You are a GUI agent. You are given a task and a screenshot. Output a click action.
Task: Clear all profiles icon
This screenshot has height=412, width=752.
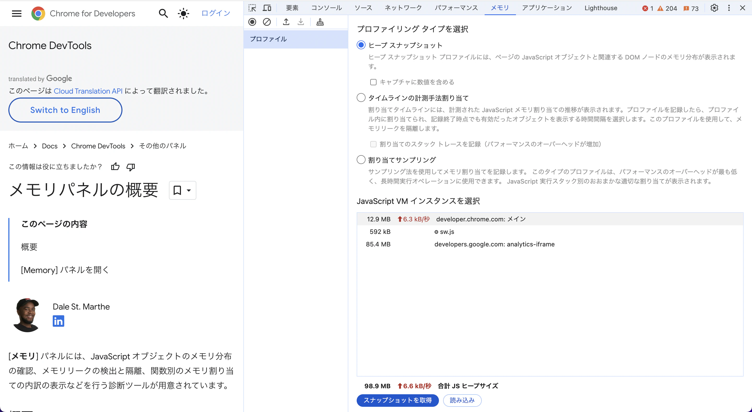[x=267, y=22]
